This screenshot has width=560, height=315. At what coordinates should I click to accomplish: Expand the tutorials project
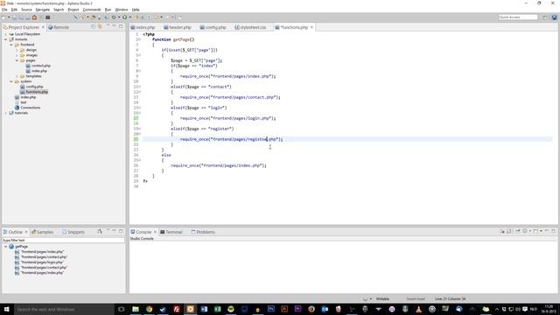coord(6,113)
